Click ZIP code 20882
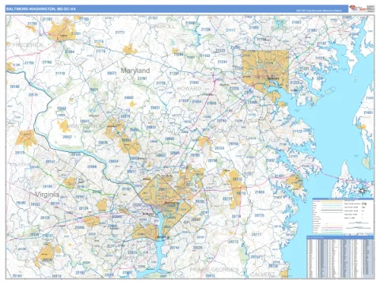This screenshot has height=285, width=380. (x=129, y=97)
